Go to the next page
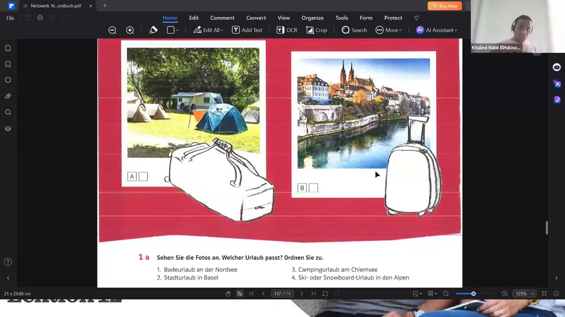This screenshot has height=317, width=565. click(x=301, y=294)
